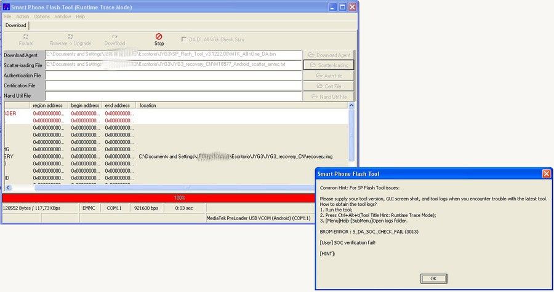Click the Cert File browse button
The image size is (554, 292).
point(329,86)
